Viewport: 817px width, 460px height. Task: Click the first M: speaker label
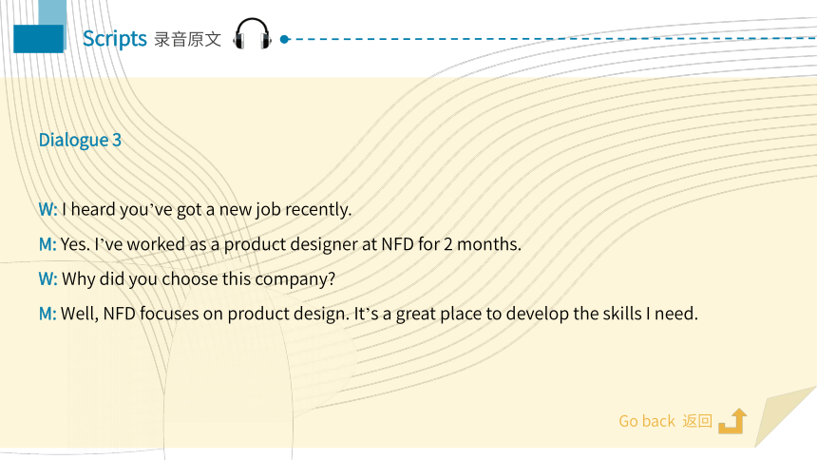(47, 244)
